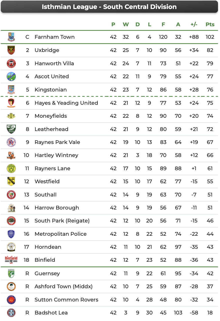Click the F goals-for column header

point(163,24)
